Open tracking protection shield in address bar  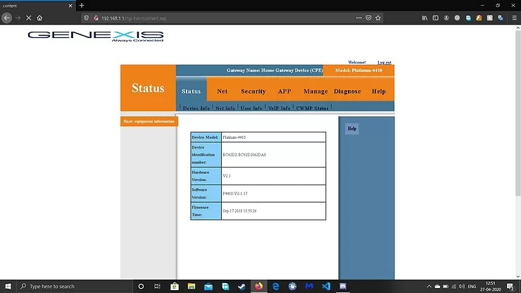click(x=86, y=18)
